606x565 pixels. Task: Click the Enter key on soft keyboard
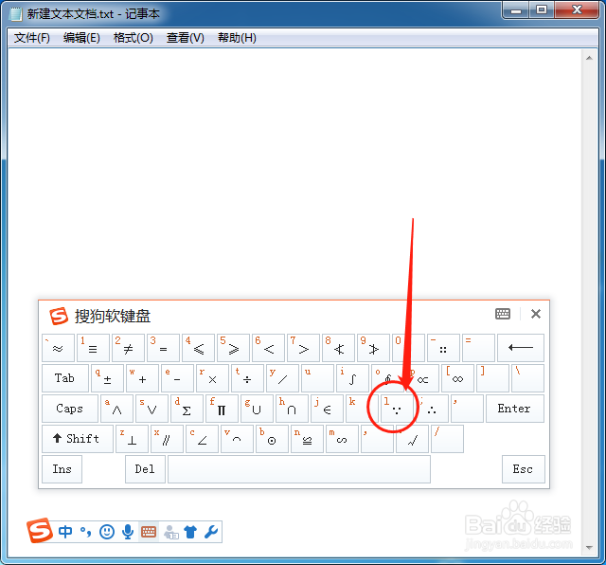pos(515,409)
